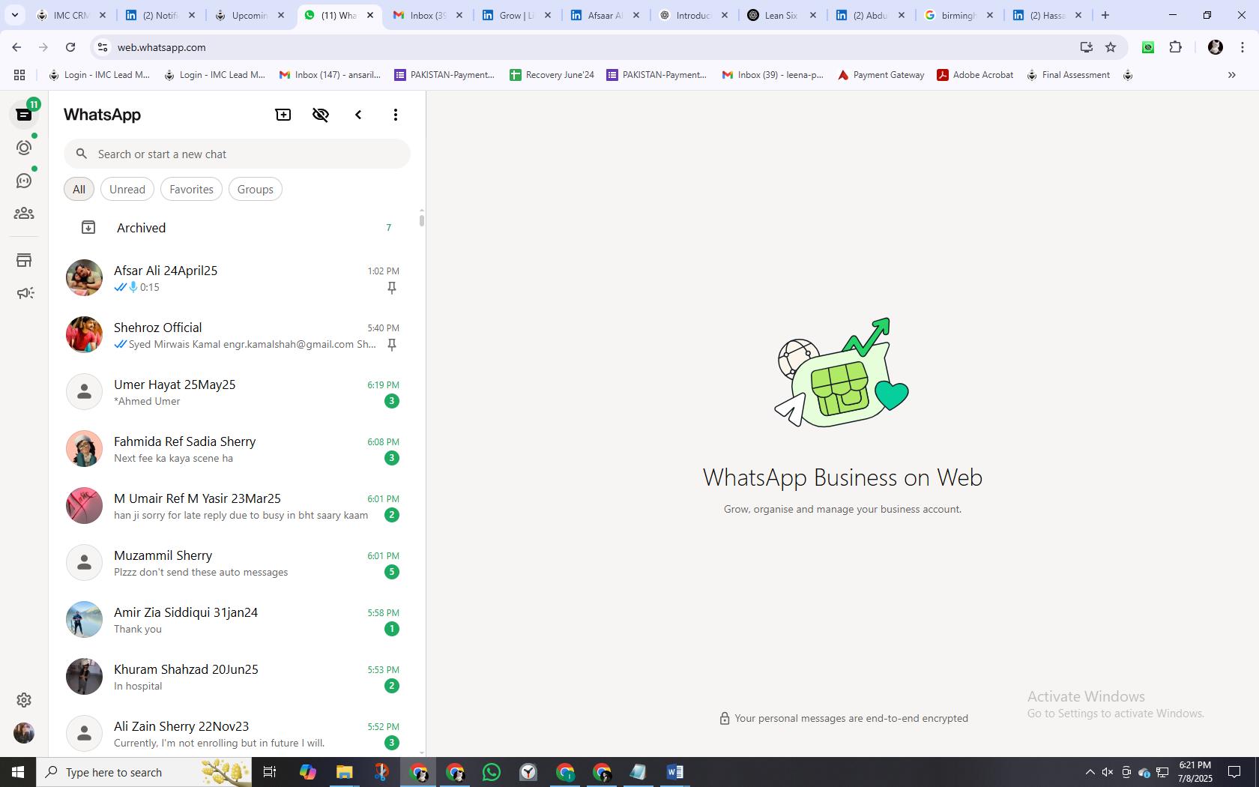
Task: Open Word from the taskbar
Action: (x=674, y=772)
